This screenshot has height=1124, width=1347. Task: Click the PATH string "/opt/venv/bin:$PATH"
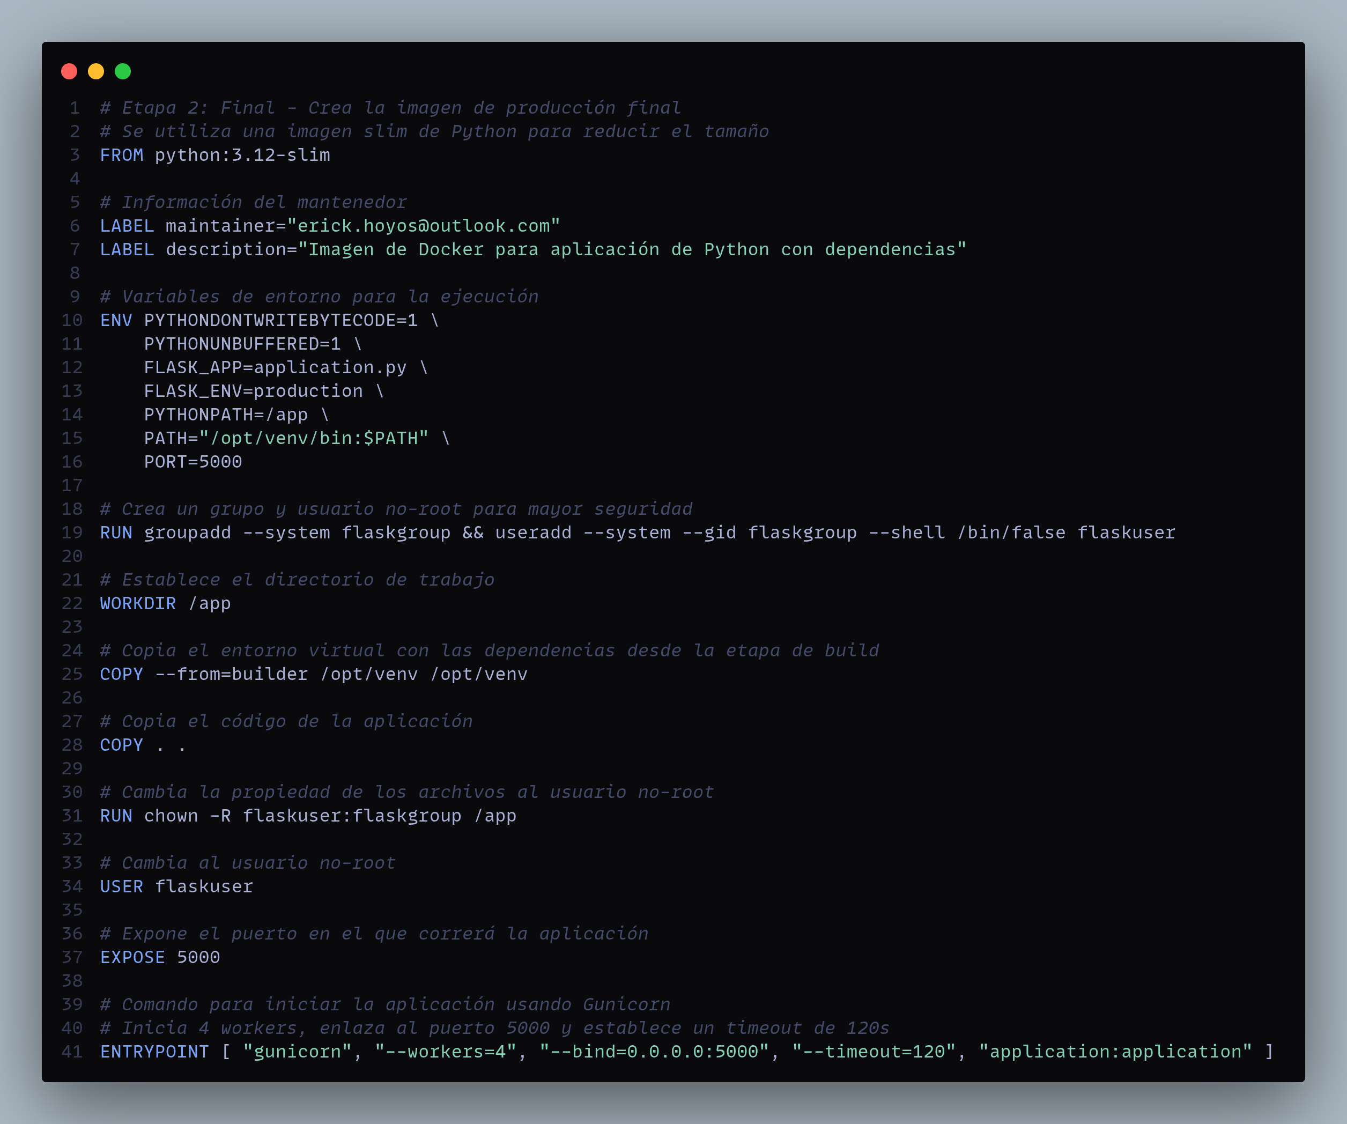[313, 438]
